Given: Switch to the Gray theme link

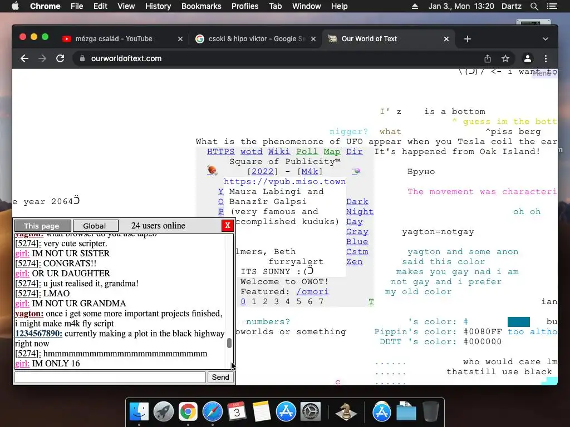Looking at the screenshot, I should [357, 232].
